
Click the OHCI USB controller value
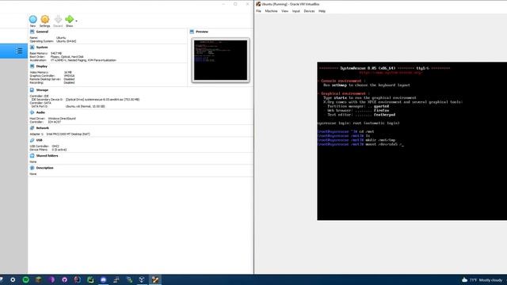55,146
